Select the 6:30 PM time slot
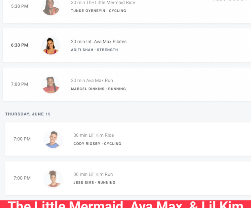Viewport: 251px width, 208px height. tap(19, 45)
